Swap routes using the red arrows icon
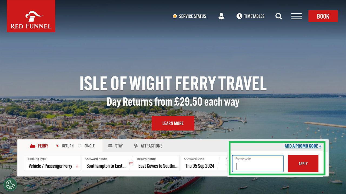This screenshot has width=346, height=194. tap(131, 163)
